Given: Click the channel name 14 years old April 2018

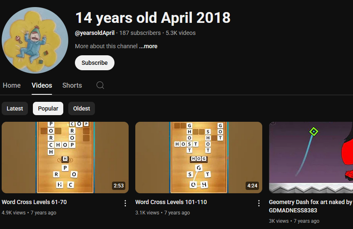Looking at the screenshot, I should pyautogui.click(x=153, y=18).
